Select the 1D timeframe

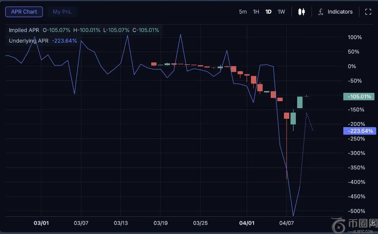[x=268, y=12]
